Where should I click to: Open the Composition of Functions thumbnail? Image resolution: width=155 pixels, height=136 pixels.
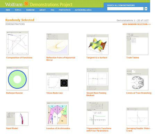pos(17,43)
